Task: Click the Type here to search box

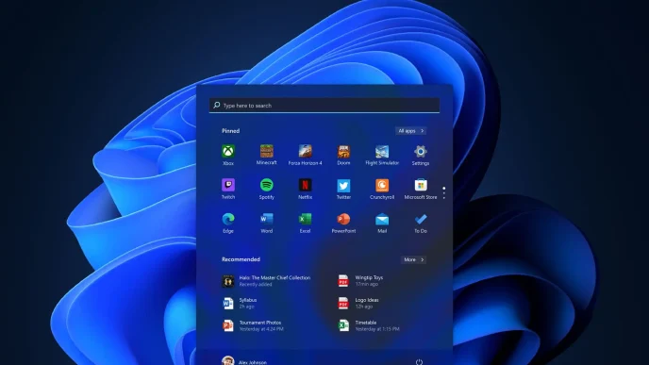Action: tap(324, 105)
